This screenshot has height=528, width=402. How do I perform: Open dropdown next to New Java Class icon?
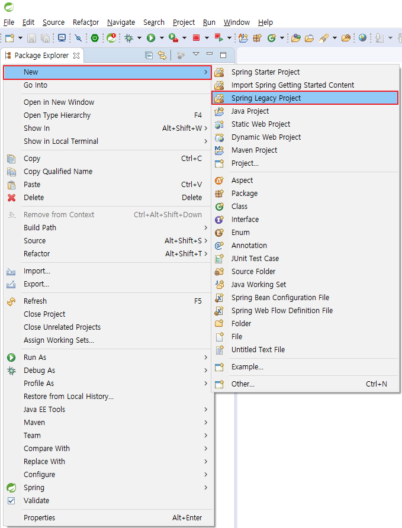282,38
